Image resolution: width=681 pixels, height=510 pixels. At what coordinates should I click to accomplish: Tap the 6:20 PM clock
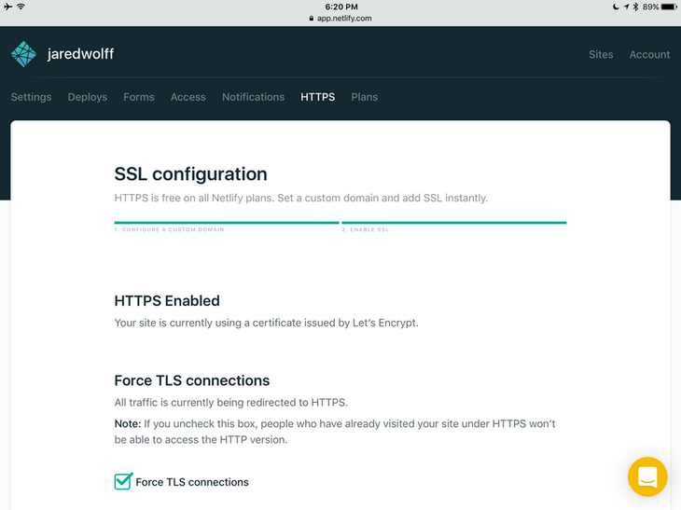pos(341,7)
